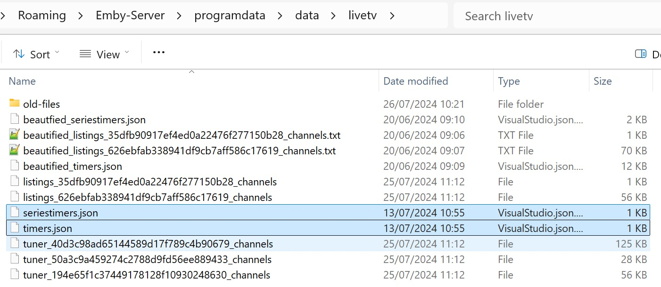Select tuner_40d3c98ad65144589d17f789c4b90679_channels file
Viewport: 661px width, 287px height.
point(148,244)
